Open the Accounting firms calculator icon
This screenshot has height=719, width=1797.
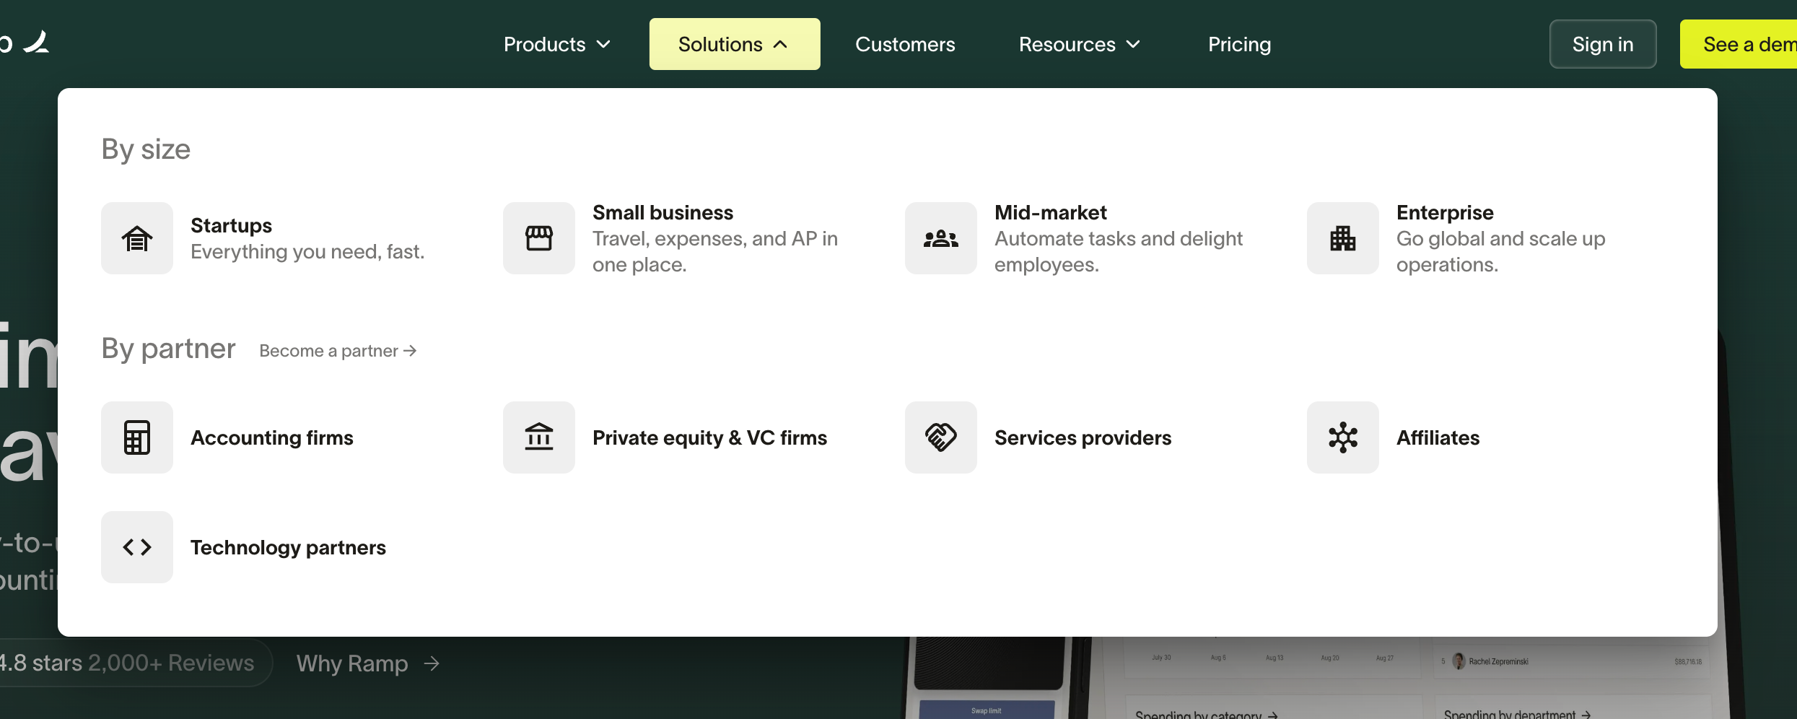click(x=136, y=437)
